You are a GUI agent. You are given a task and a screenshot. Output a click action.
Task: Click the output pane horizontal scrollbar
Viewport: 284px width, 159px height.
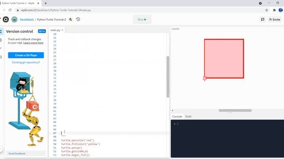[x=235, y=110]
